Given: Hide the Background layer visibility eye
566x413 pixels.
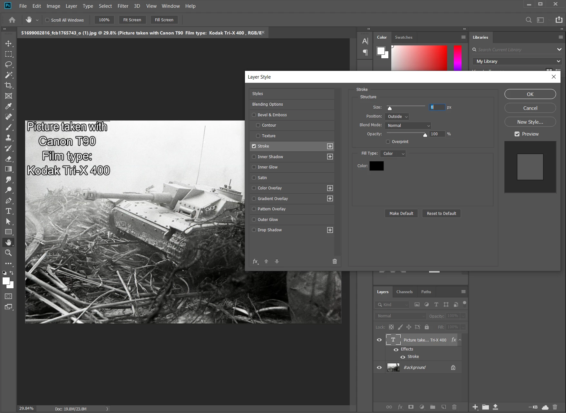Looking at the screenshot, I should coord(379,368).
